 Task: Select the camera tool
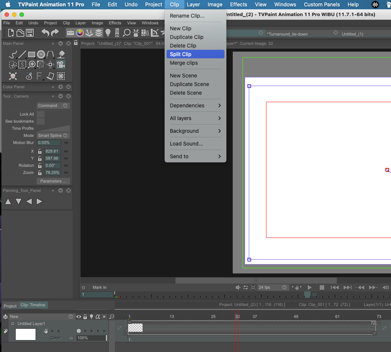coord(61,65)
